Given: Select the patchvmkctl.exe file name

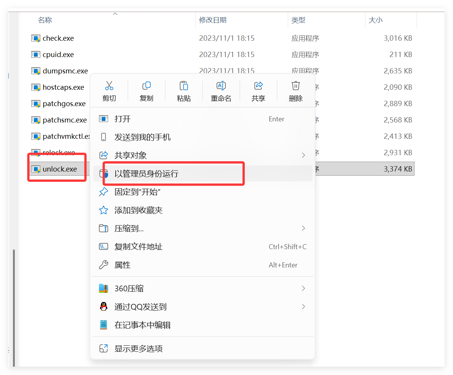Looking at the screenshot, I should coord(67,136).
